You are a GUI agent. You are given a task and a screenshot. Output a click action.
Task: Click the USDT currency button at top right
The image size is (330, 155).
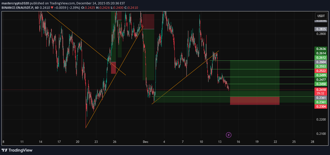(321, 16)
